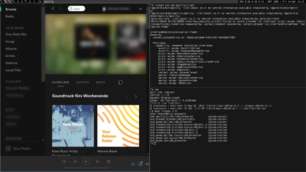The image size is (306, 172).
Task: Open Your Daily Mix
Action: (x=16, y=34)
